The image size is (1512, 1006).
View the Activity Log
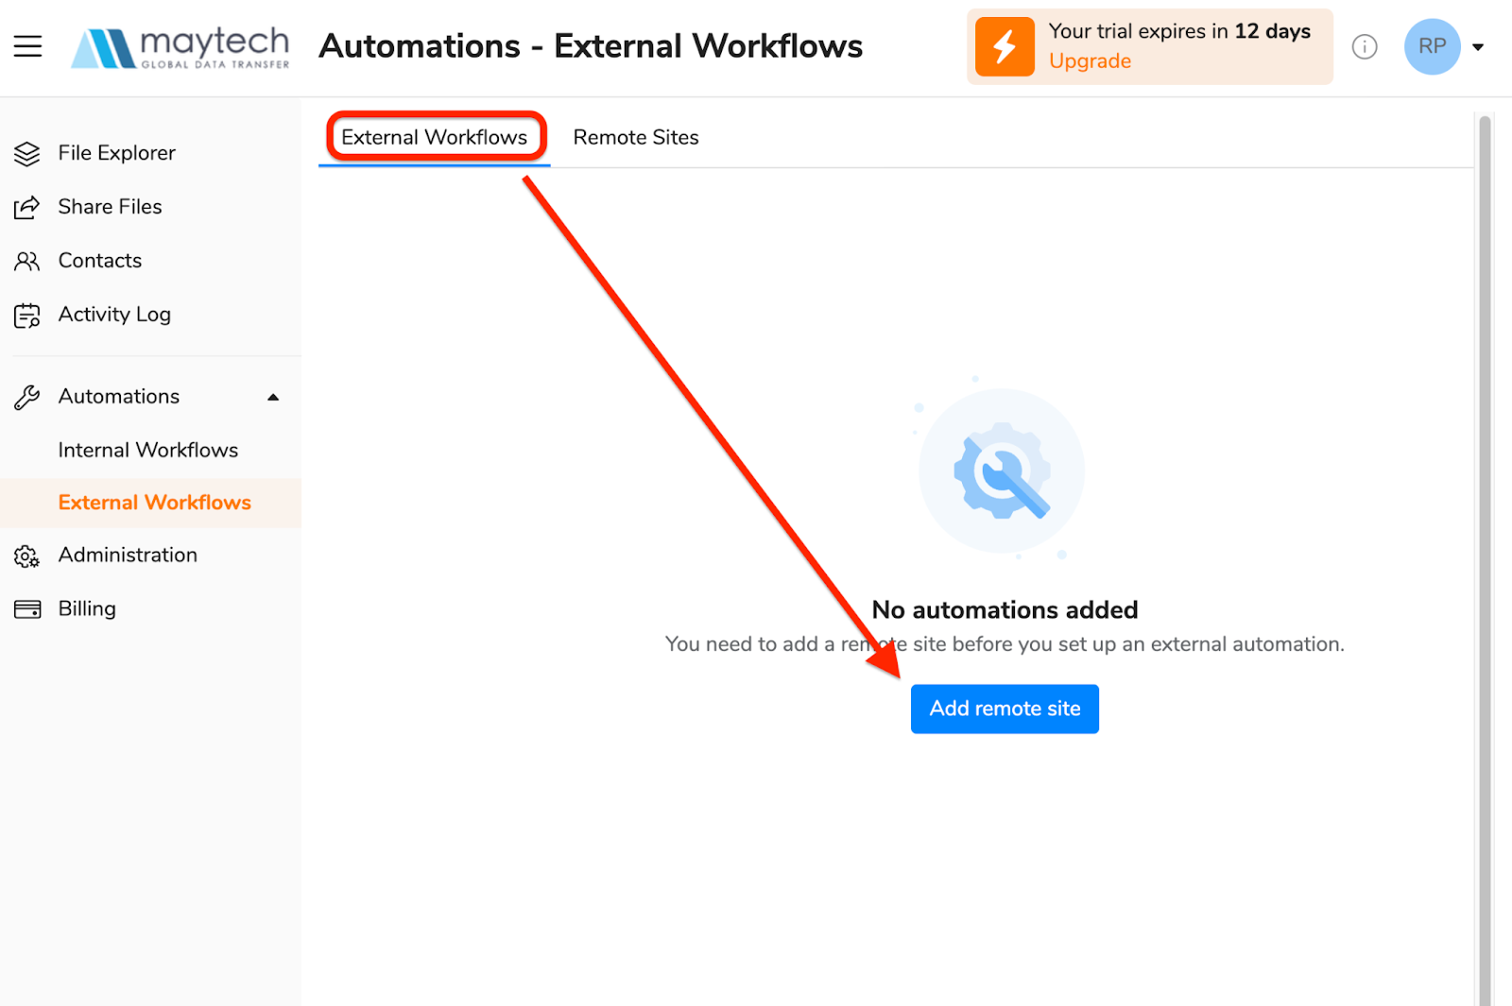(114, 315)
